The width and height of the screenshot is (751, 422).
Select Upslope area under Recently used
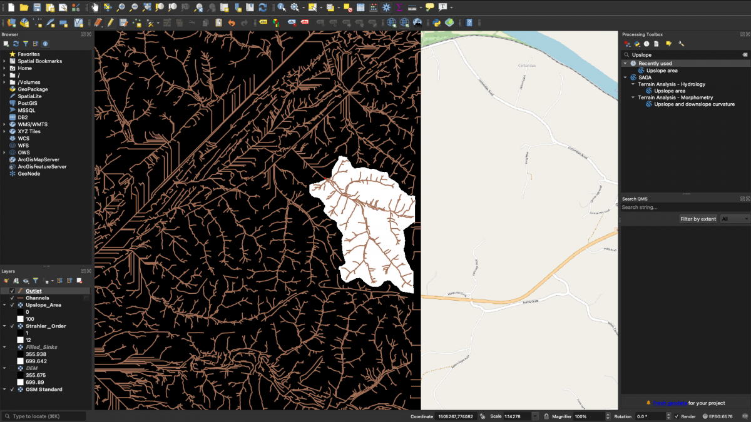pyautogui.click(x=662, y=71)
